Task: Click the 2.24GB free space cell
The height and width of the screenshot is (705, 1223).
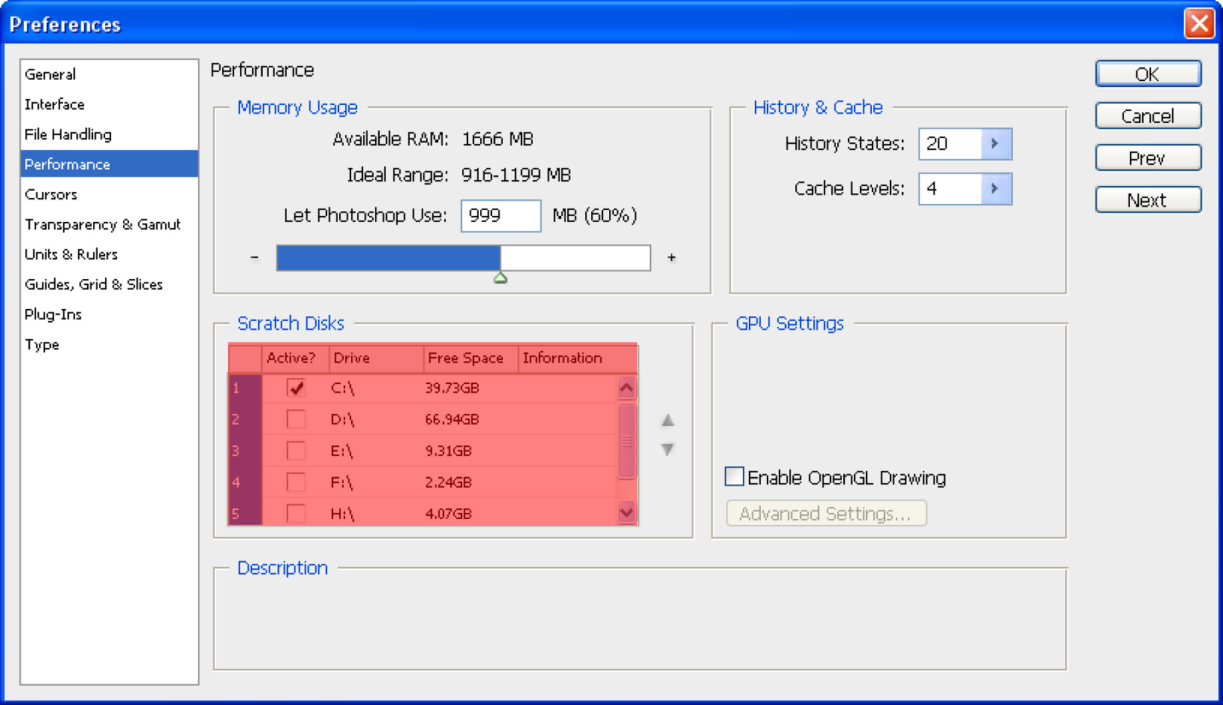Action: 448,482
